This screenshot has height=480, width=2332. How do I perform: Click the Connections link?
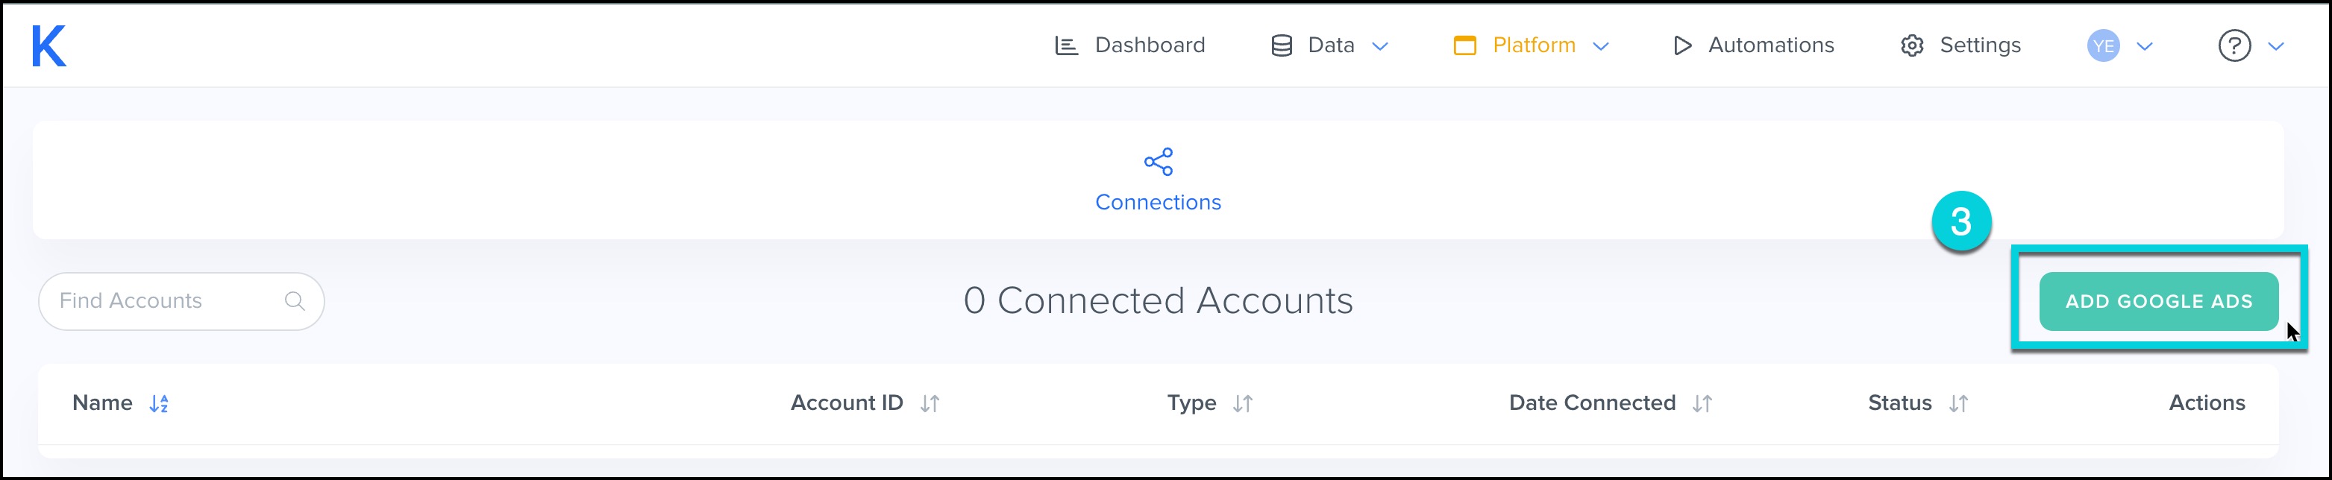[x=1158, y=201]
